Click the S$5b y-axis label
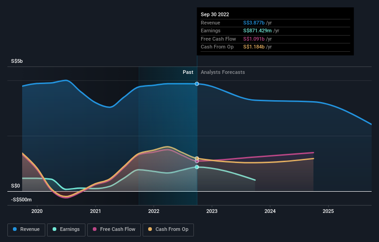This screenshot has height=242, width=379. (x=17, y=61)
